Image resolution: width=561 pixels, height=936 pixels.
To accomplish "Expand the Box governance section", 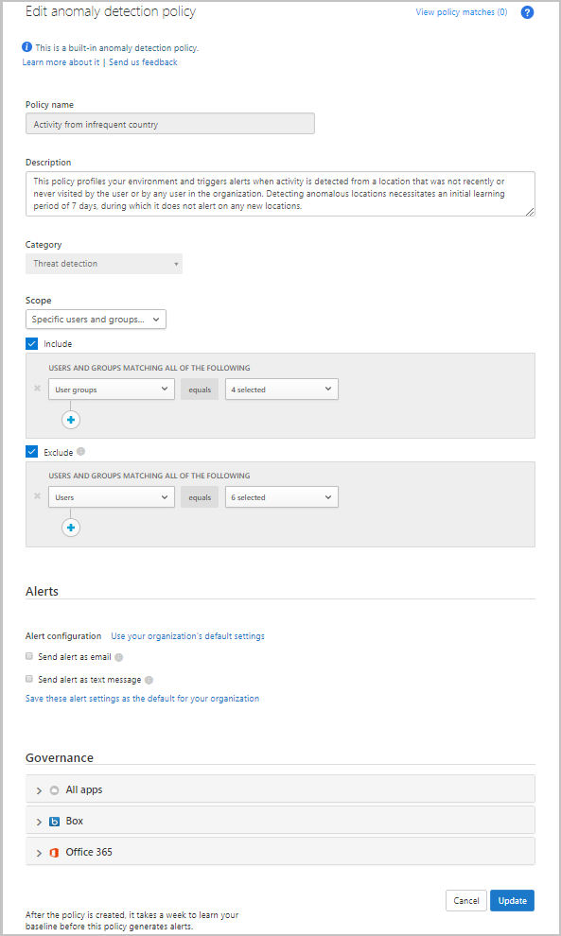I will tap(280, 821).
